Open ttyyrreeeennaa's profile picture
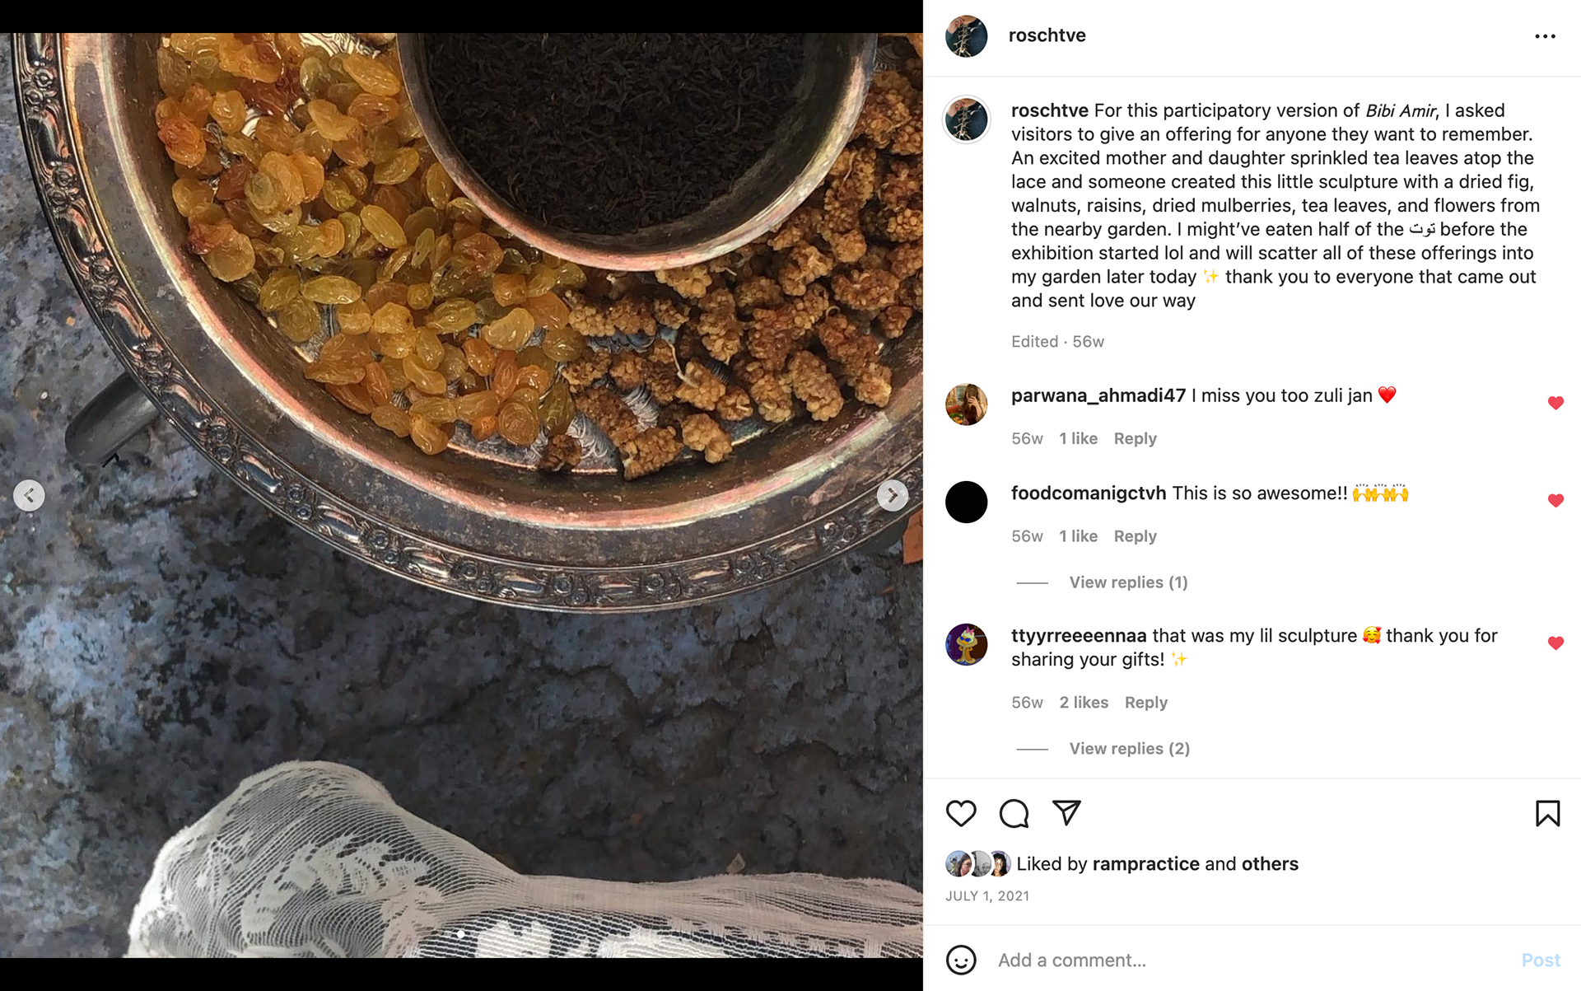The image size is (1581, 991). click(x=967, y=645)
